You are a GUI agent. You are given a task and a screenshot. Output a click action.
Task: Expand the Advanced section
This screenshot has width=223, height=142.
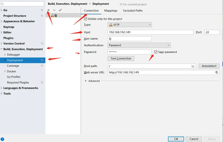pyautogui.click(x=86, y=81)
